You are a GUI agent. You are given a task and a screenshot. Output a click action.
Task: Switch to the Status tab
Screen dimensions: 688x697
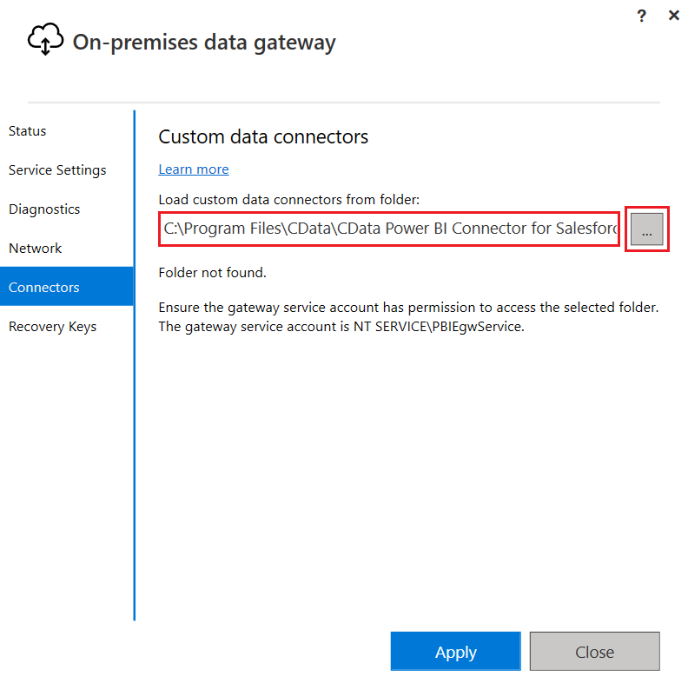pos(28,131)
